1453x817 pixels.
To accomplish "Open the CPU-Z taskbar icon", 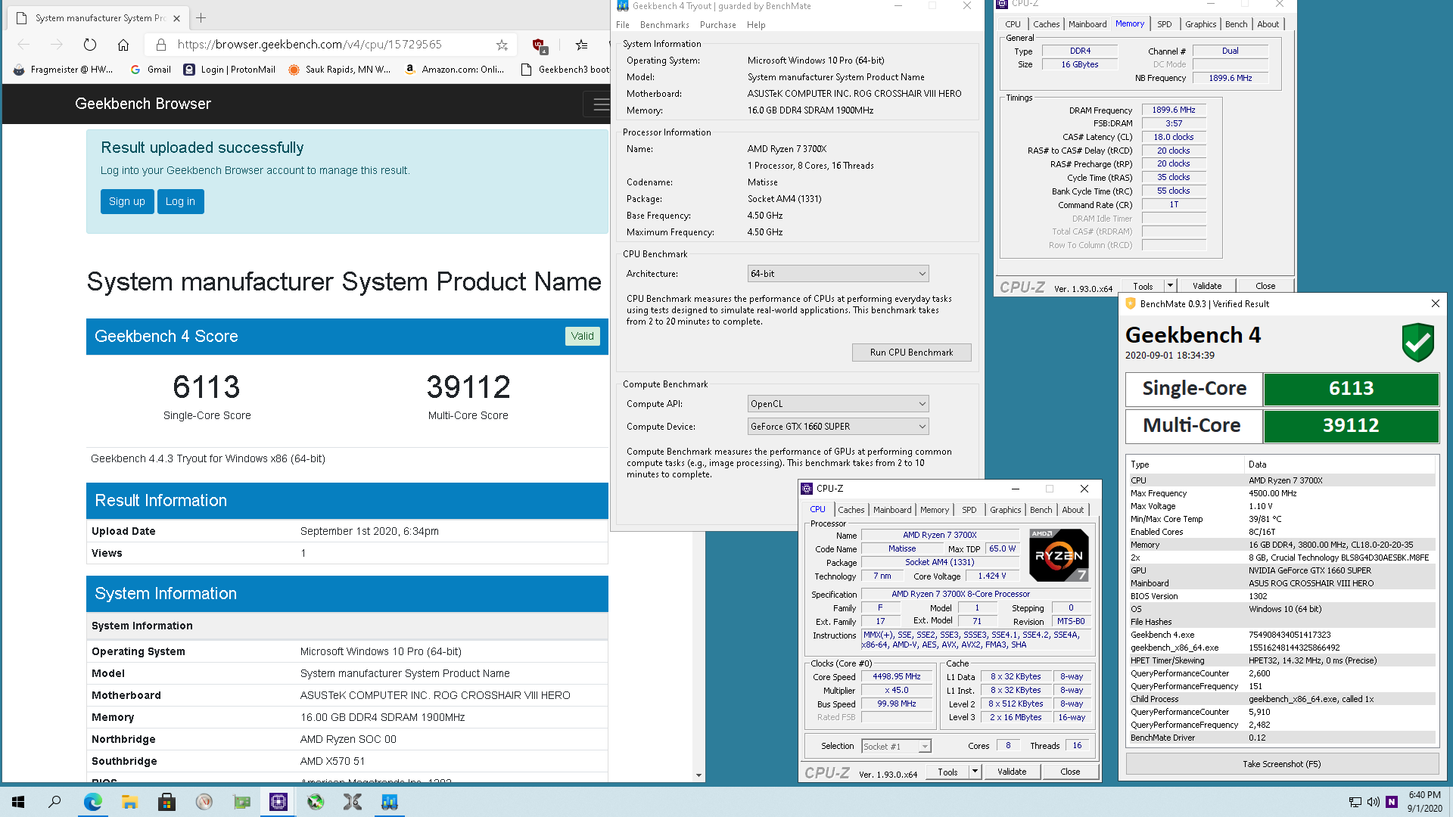I will (x=278, y=802).
